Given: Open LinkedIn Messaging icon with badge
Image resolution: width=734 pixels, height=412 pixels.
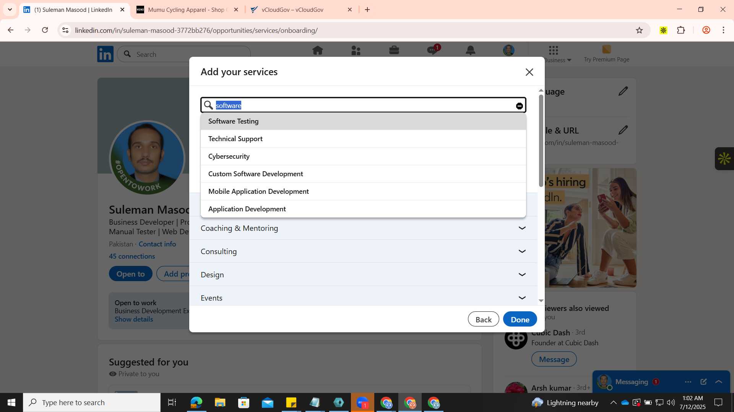Looking at the screenshot, I should (x=433, y=50).
